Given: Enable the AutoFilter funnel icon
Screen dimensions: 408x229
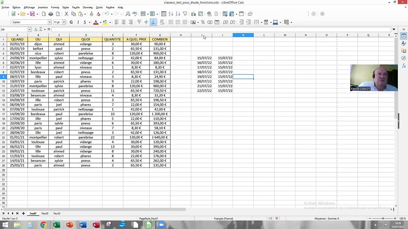Looking at the screenshot, I should [x=185, y=14].
